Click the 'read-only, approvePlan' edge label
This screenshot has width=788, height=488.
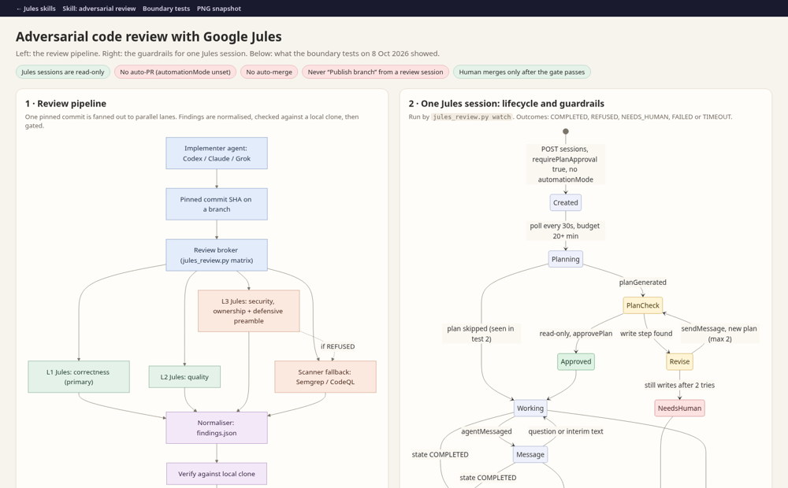tap(576, 334)
